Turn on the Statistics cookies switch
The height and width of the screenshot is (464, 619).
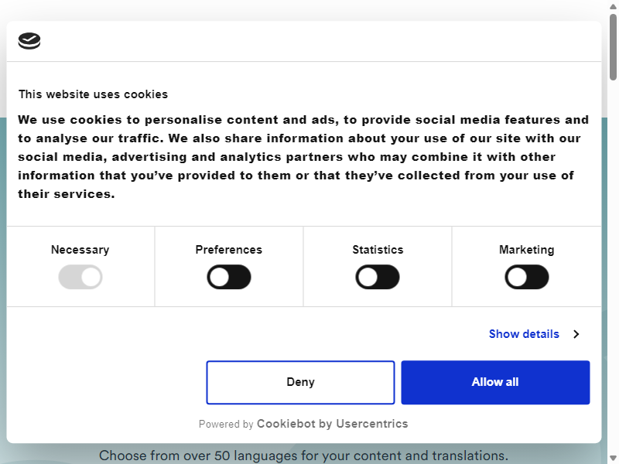pos(378,277)
